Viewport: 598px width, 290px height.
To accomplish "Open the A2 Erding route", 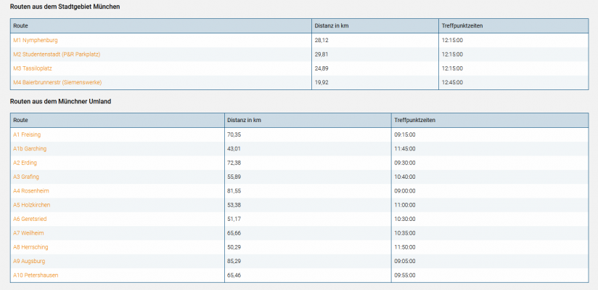I will [25, 163].
